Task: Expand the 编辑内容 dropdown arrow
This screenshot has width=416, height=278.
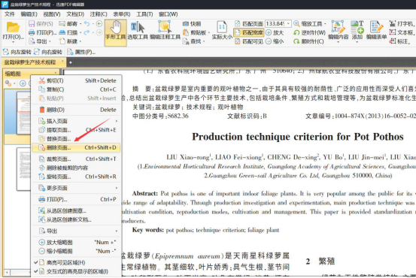Action: [338, 42]
